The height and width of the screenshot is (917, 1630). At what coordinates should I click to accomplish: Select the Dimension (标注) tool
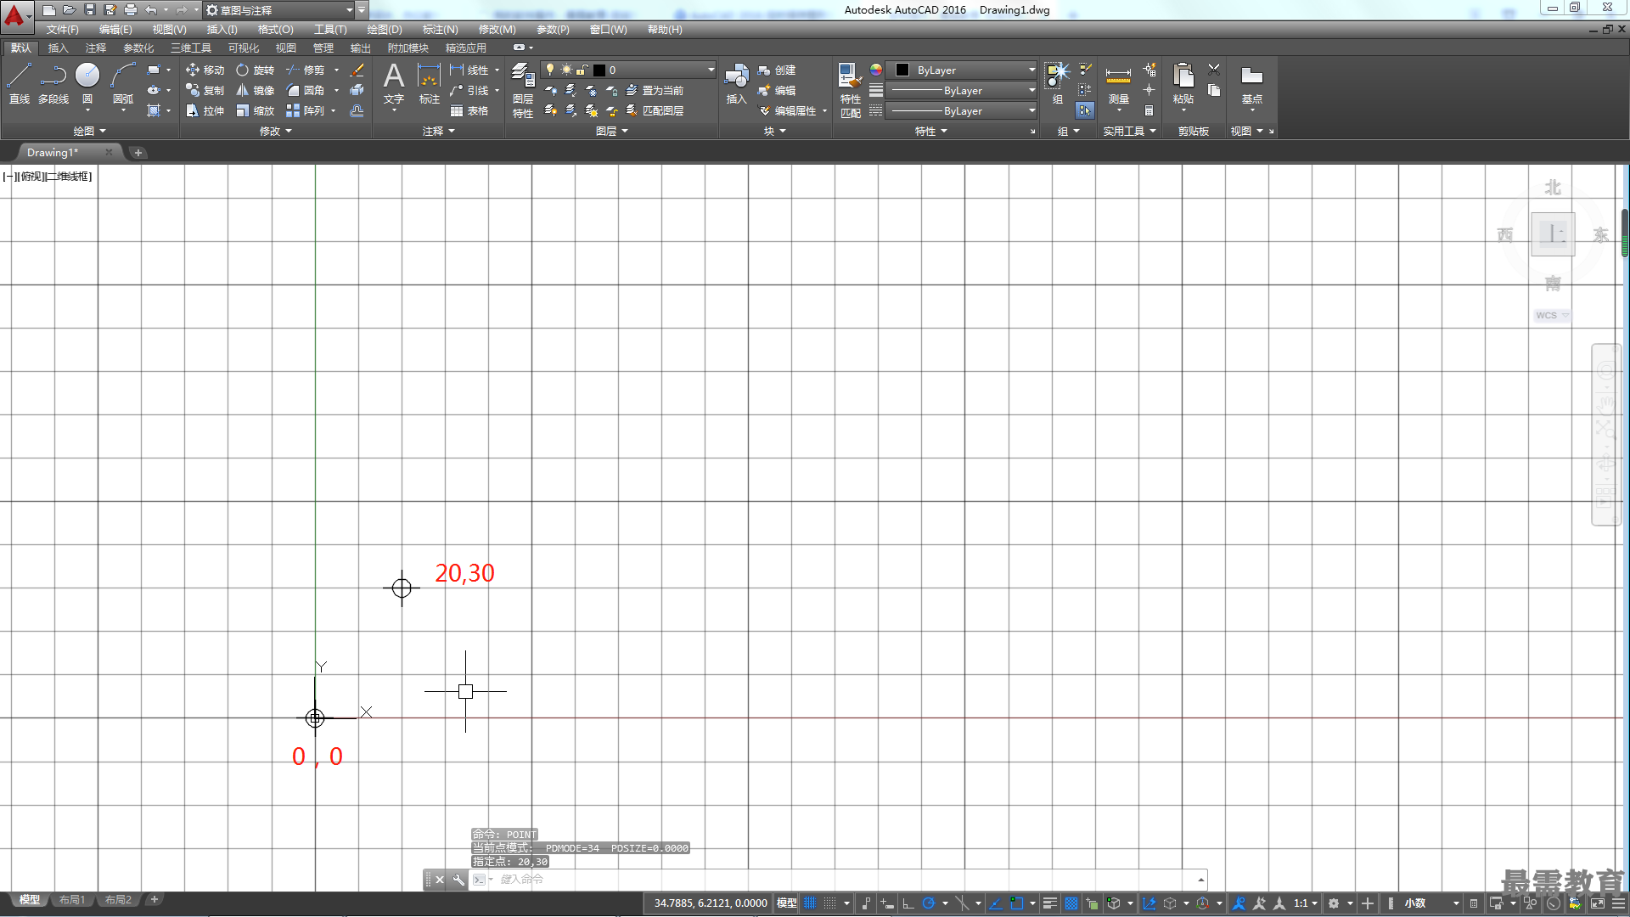[430, 83]
